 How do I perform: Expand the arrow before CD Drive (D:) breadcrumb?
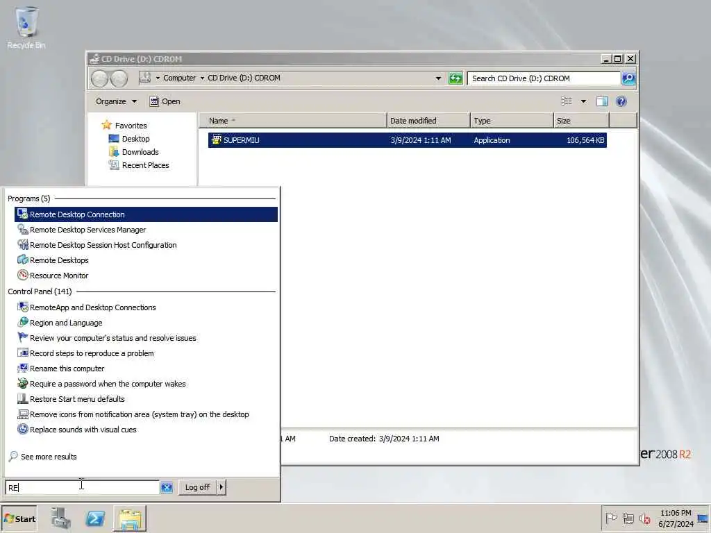point(202,78)
